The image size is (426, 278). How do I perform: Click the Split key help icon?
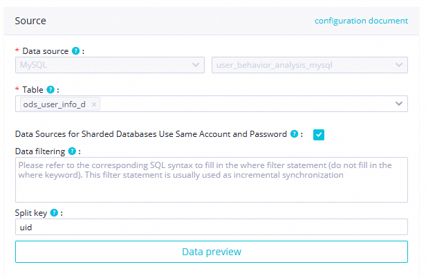pyautogui.click(x=54, y=213)
